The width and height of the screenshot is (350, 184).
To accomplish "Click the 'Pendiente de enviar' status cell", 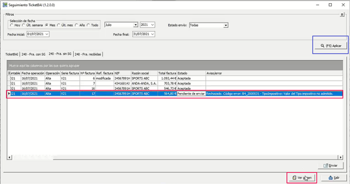I will click(x=191, y=94).
